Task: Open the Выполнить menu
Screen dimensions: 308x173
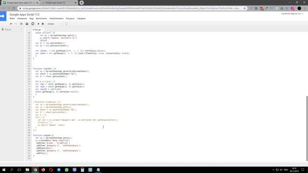Action: pos(41,18)
